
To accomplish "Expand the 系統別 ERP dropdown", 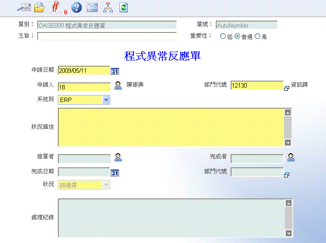I will 106,100.
